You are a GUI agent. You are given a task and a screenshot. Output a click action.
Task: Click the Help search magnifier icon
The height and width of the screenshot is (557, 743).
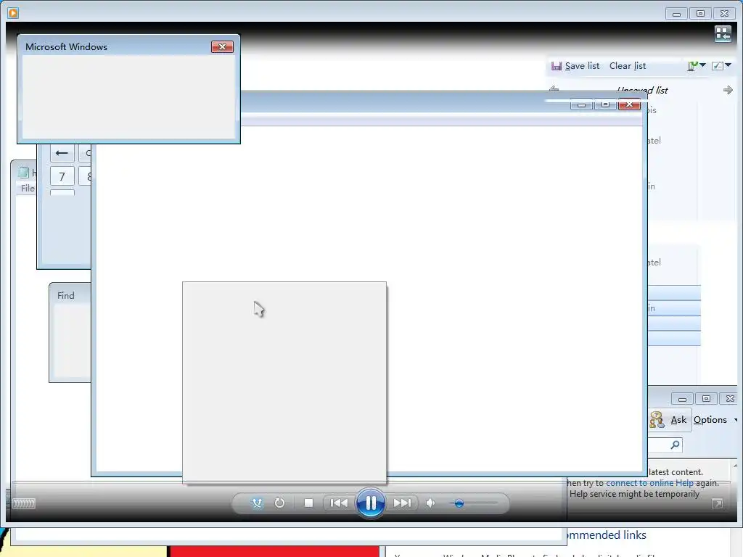click(x=675, y=445)
